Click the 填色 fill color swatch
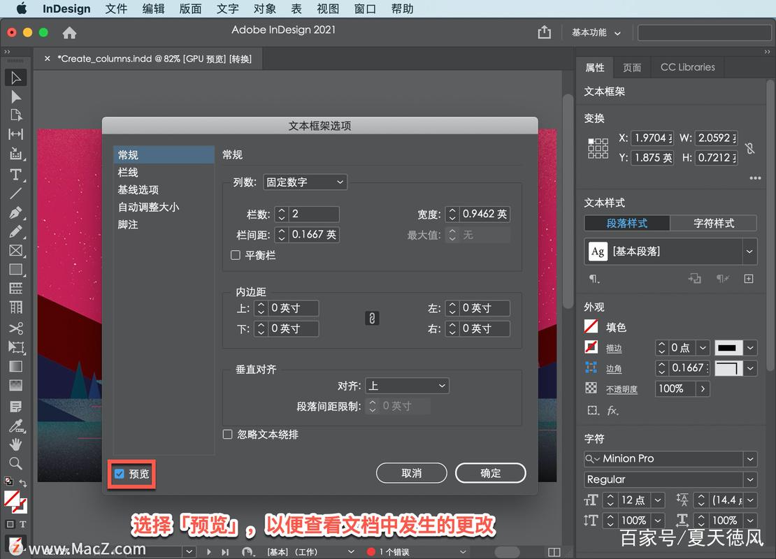 tap(592, 326)
